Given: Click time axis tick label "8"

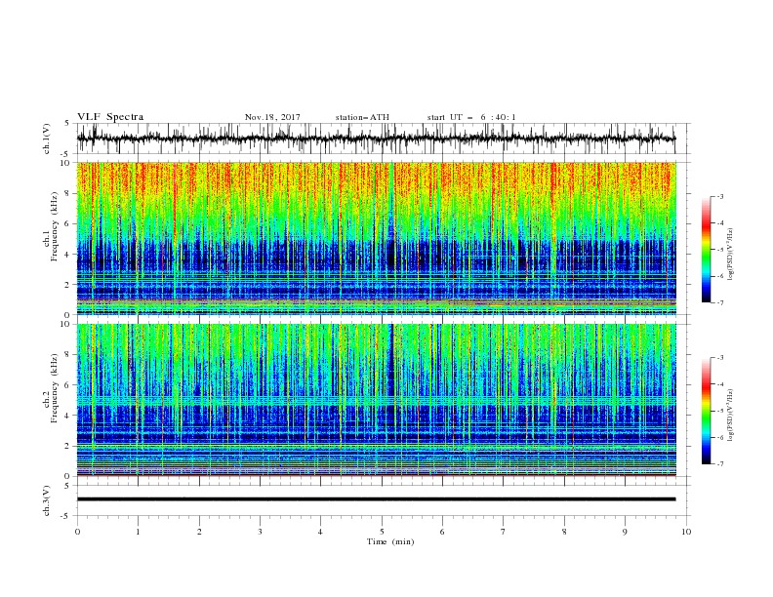Looking at the screenshot, I should coord(564,532).
